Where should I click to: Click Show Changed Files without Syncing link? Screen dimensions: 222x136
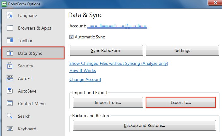[x=119, y=63]
